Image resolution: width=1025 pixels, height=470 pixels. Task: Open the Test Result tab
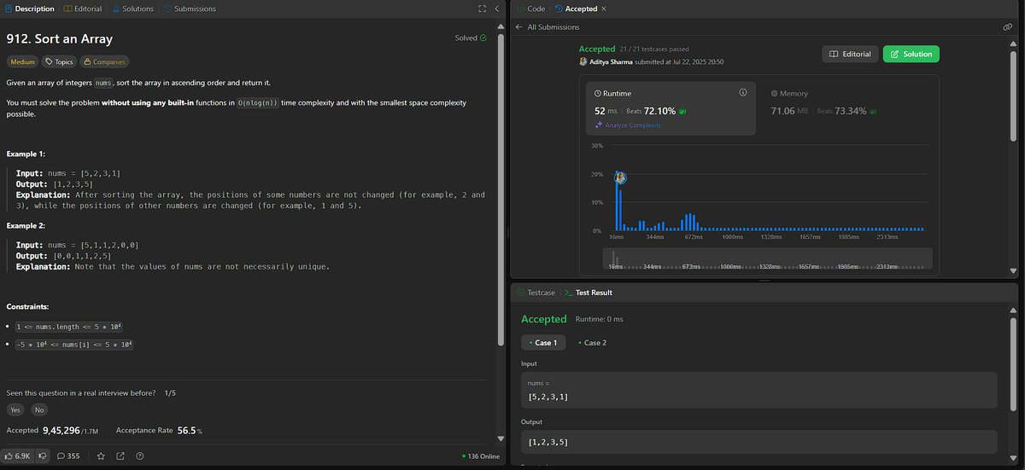(588, 293)
